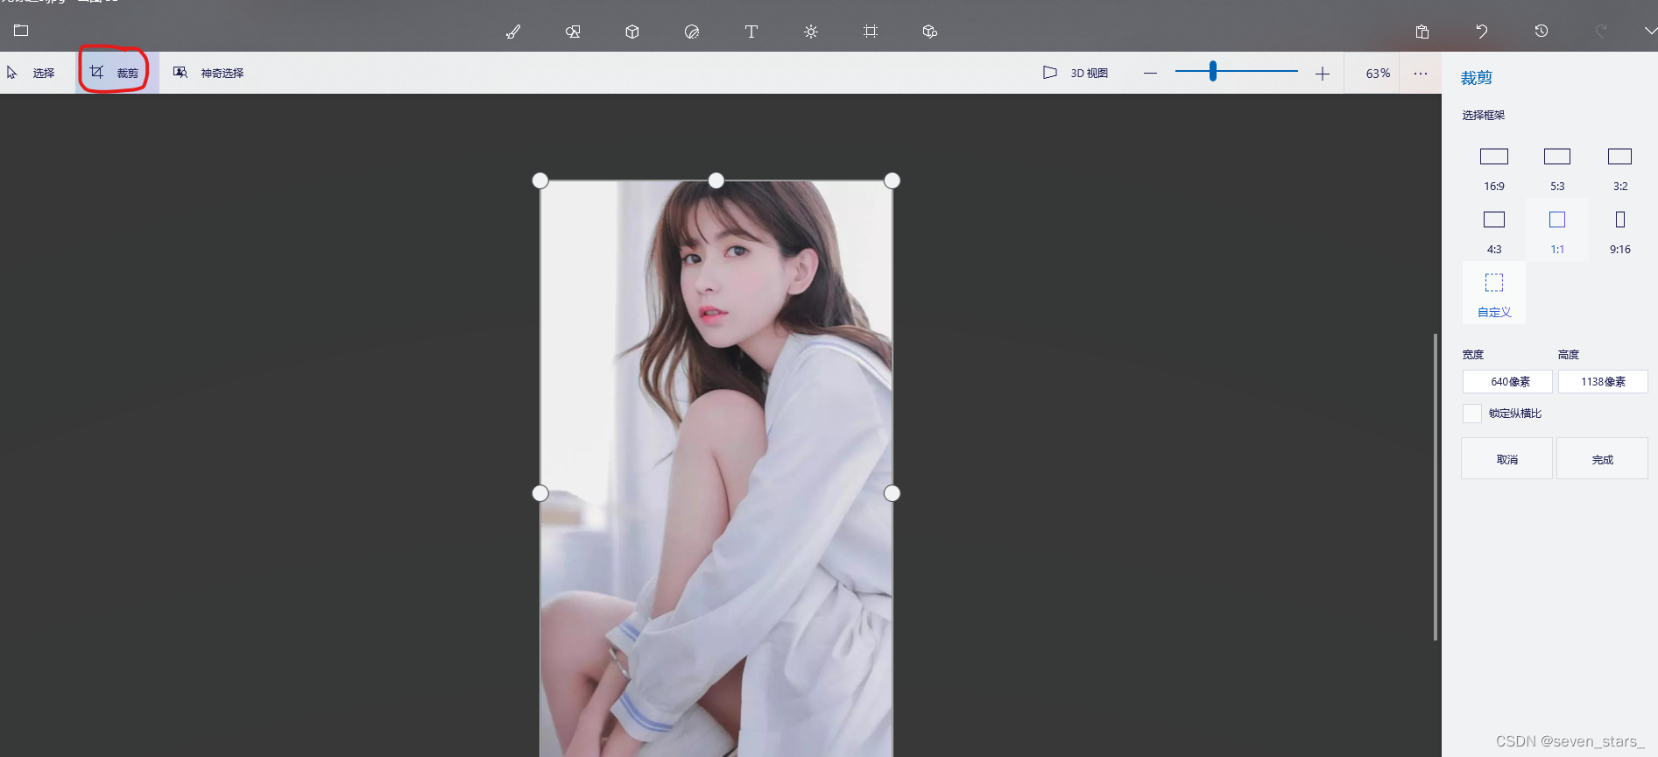Click the portrait image on canvas
This screenshot has height=757, width=1658.
716,469
